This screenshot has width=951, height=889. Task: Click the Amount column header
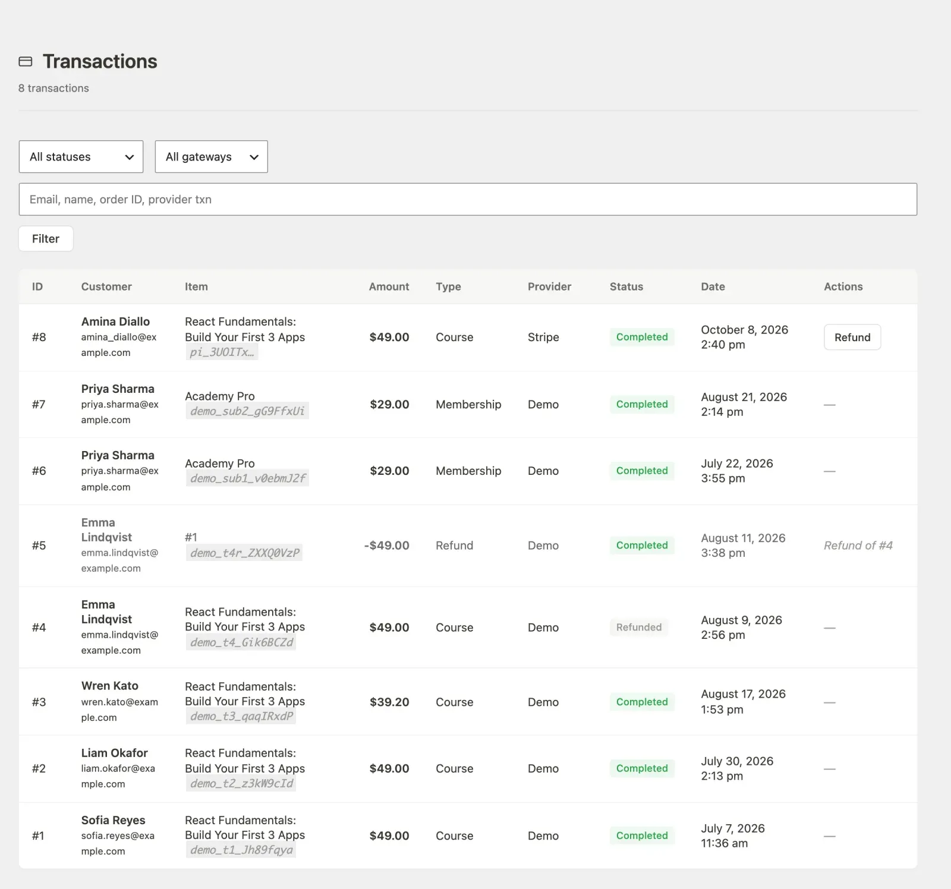click(x=389, y=287)
